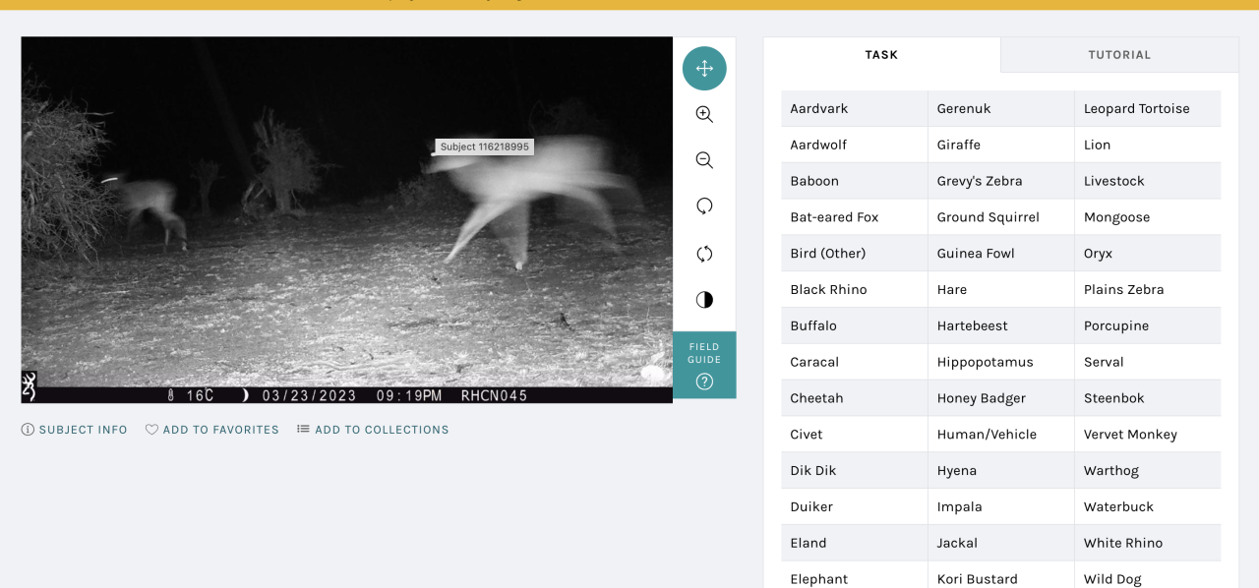The image size is (1259, 588).
Task: Select Waterbuck option
Action: (x=1148, y=507)
